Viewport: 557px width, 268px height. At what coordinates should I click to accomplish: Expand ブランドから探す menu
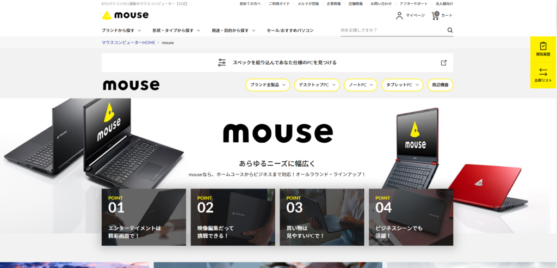(121, 31)
